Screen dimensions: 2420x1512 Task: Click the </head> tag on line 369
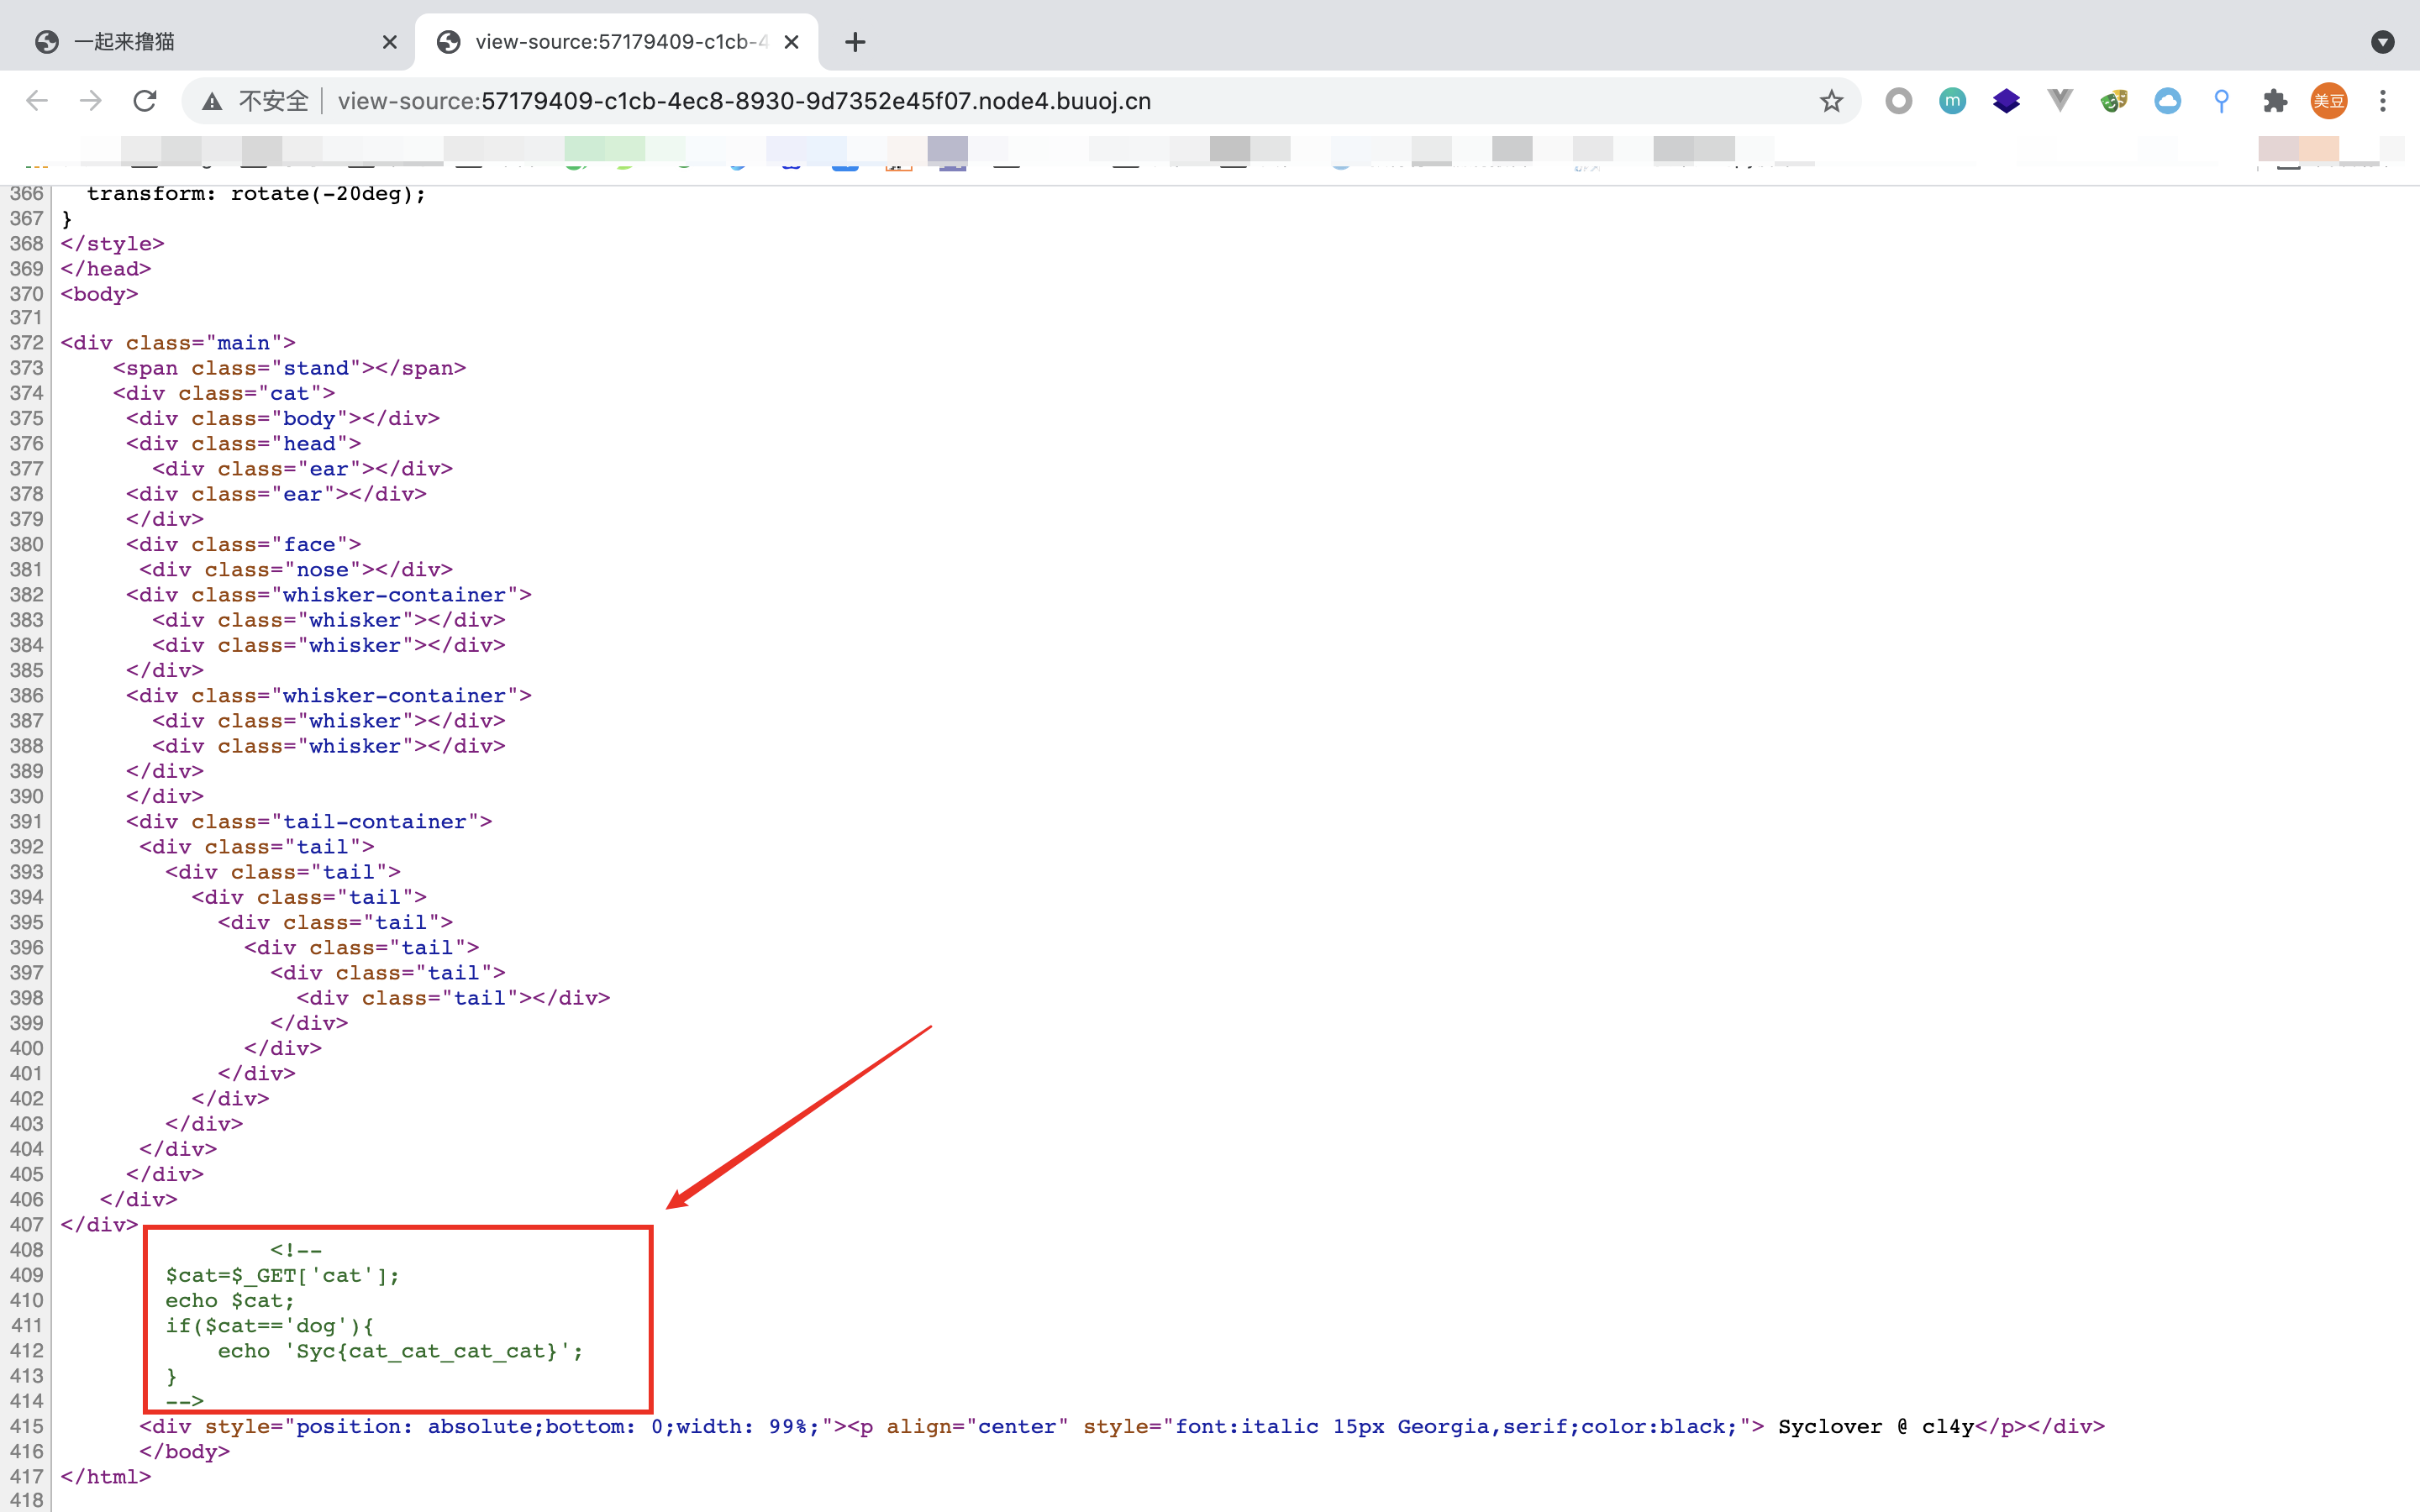106,269
